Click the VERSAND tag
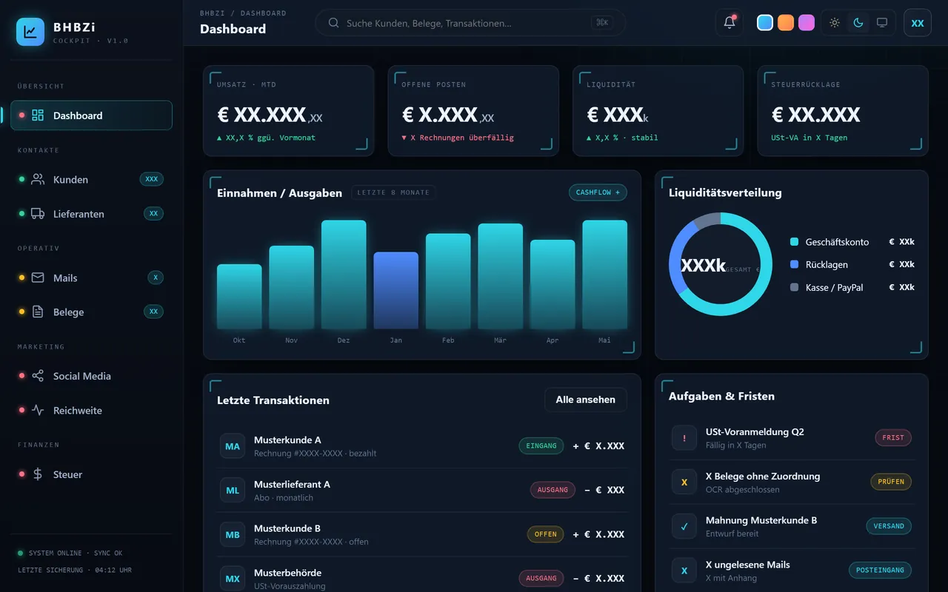Image resolution: width=948 pixels, height=592 pixels. 889,526
